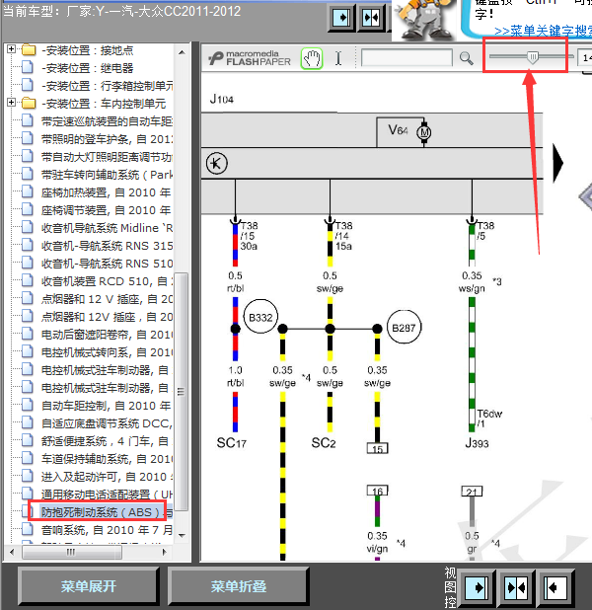Click the tree horizontal scroll-left arrow
592x610 pixels.
pos(12,552)
